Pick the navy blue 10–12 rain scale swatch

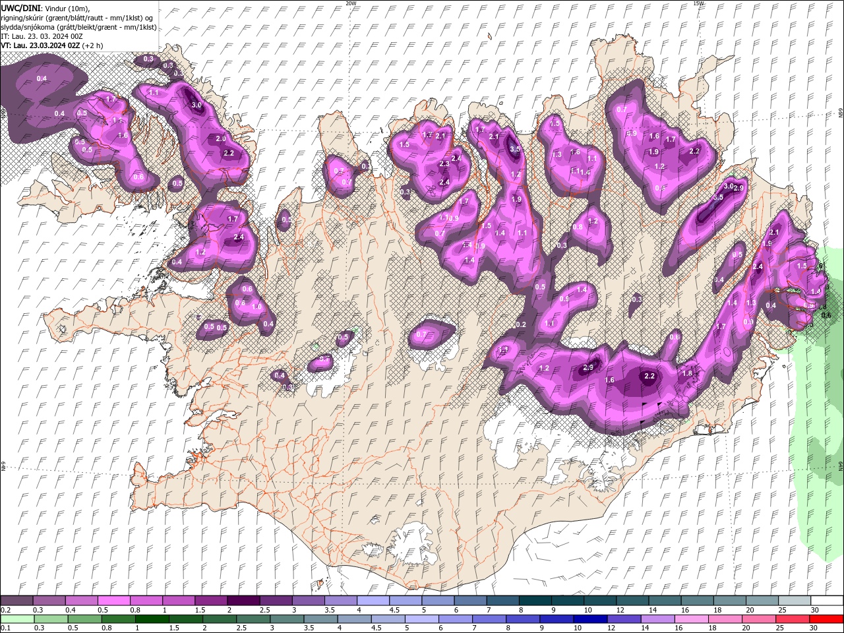point(591,618)
